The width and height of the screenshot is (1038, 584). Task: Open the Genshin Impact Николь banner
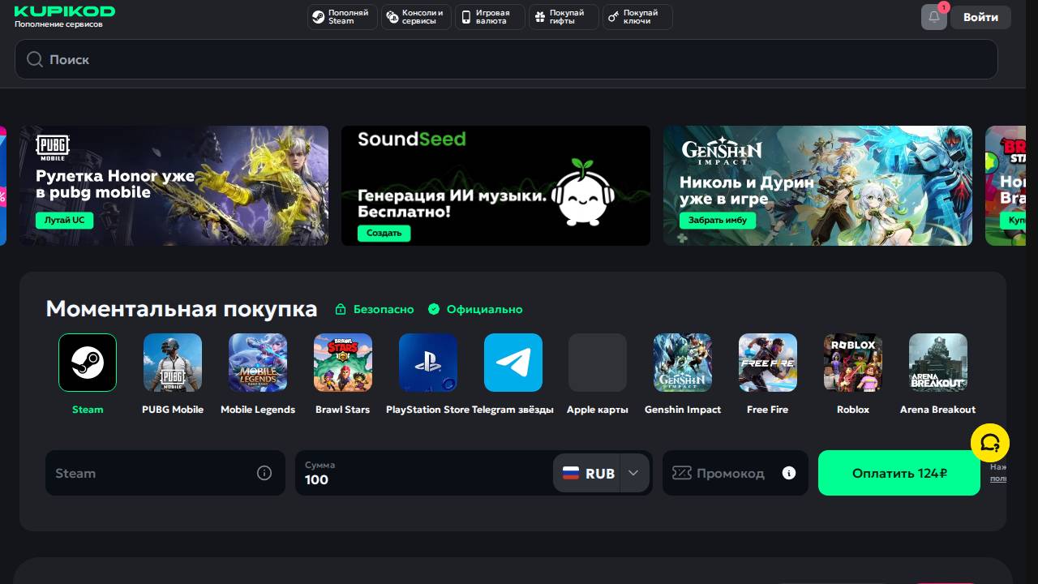pyautogui.click(x=817, y=186)
